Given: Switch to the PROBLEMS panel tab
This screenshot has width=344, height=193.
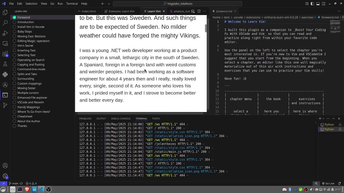Looking at the screenshot, I should point(85,118).
